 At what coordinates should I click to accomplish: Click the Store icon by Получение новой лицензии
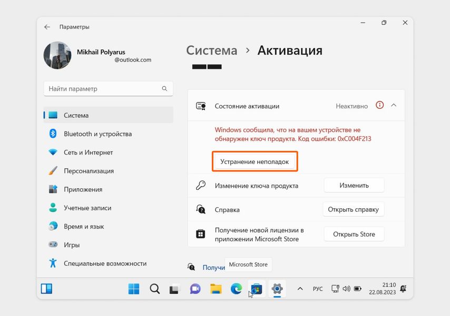(x=200, y=234)
